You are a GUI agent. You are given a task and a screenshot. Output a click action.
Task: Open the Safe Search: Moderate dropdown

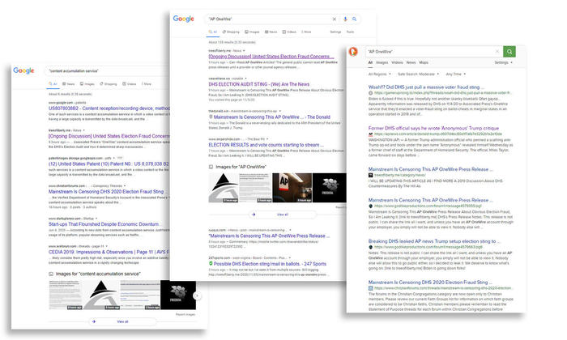coord(418,74)
